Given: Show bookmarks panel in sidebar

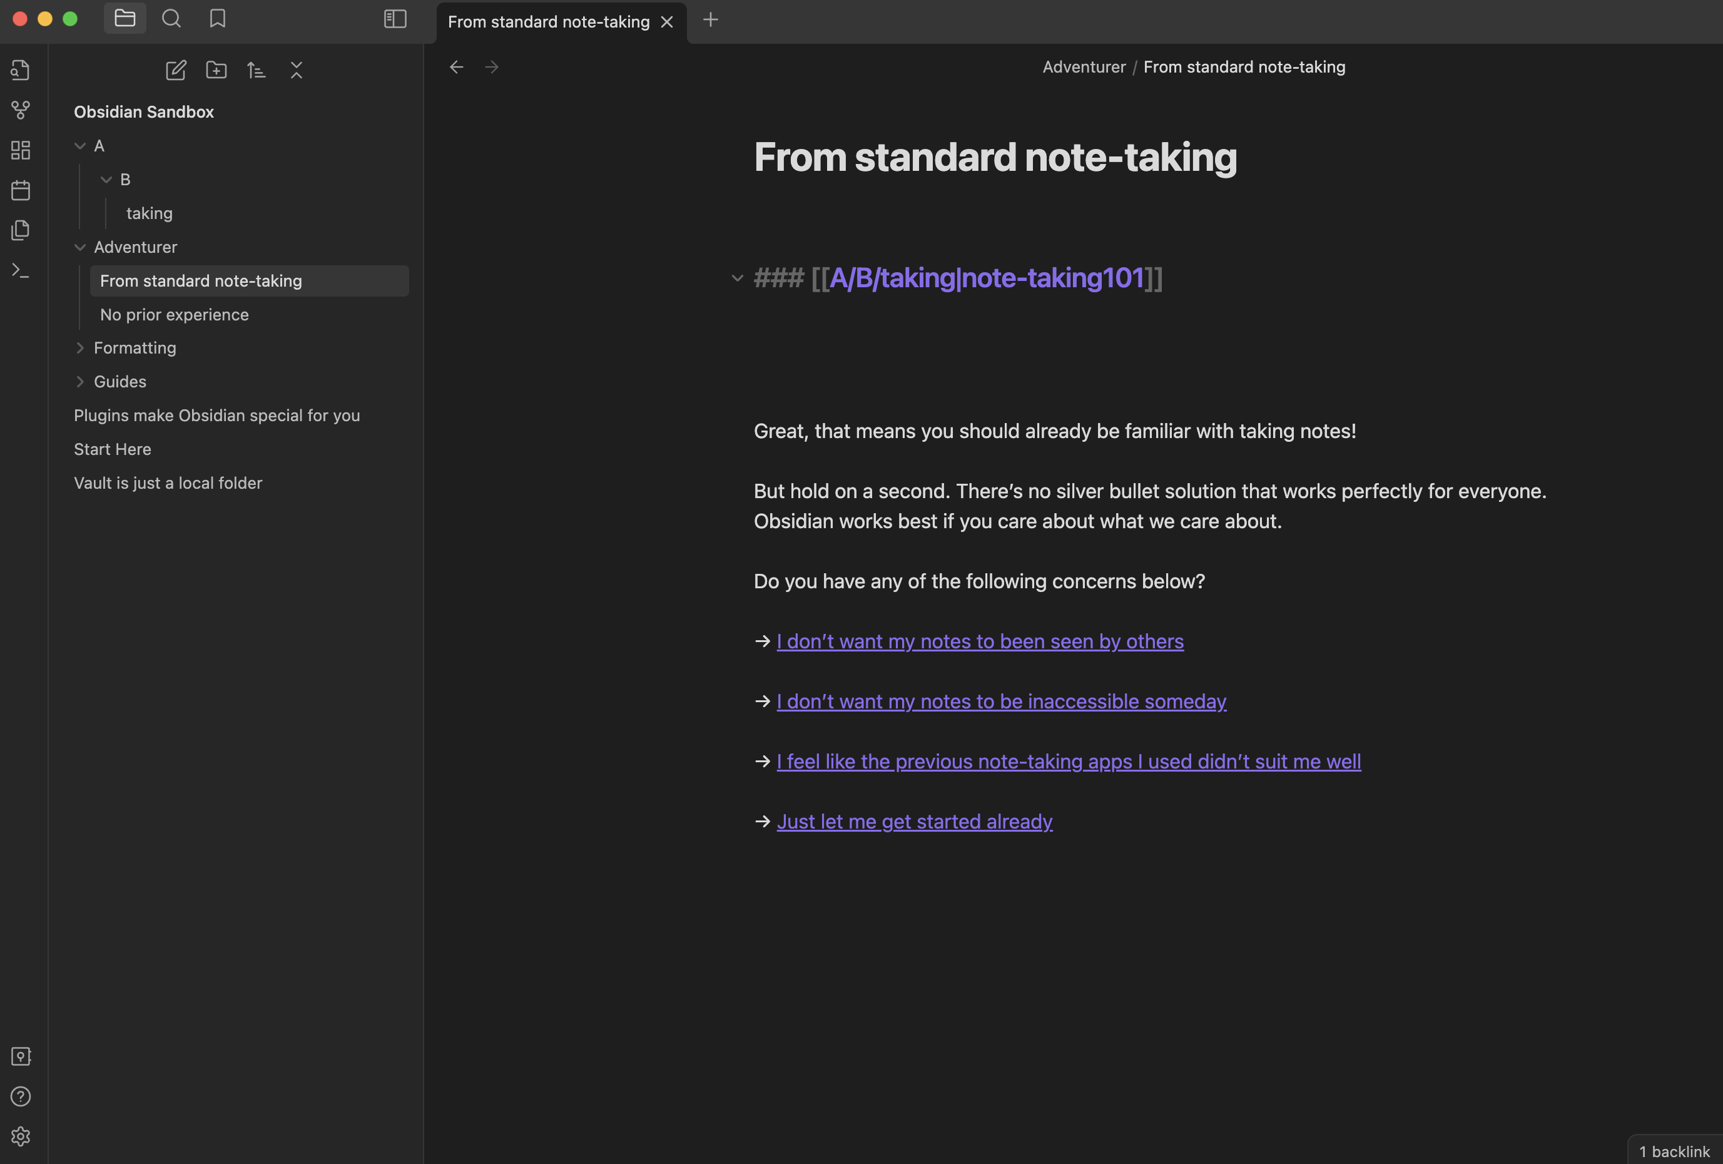Looking at the screenshot, I should coord(217,19).
